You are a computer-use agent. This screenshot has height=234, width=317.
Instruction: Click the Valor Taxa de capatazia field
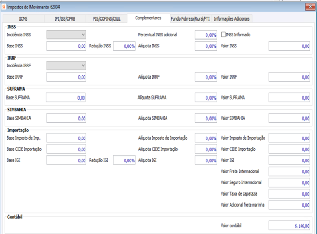click(x=289, y=194)
